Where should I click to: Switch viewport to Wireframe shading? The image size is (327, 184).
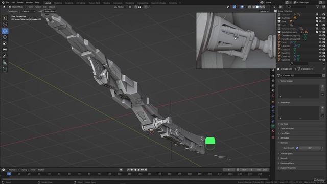(x=254, y=7)
